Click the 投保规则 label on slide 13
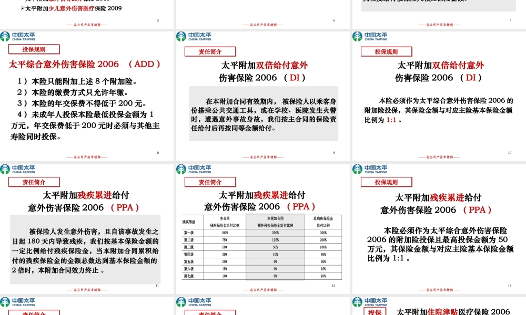The height and width of the screenshot is (315, 526). (x=386, y=182)
